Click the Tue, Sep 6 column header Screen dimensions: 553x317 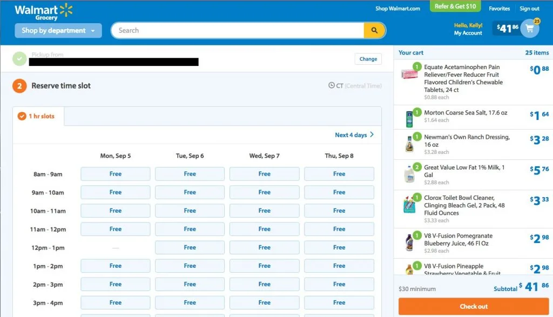(x=190, y=156)
